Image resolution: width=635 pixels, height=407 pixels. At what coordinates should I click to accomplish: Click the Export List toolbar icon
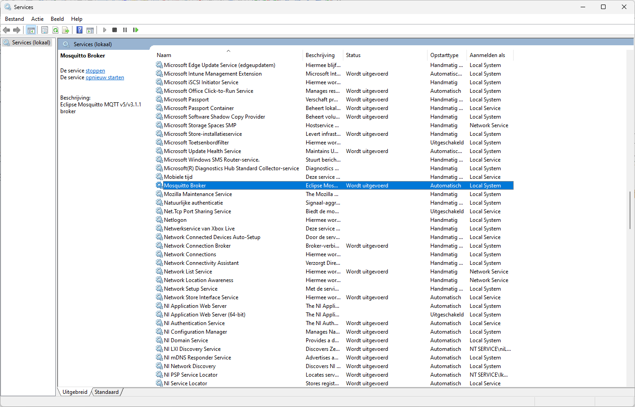(x=66, y=30)
